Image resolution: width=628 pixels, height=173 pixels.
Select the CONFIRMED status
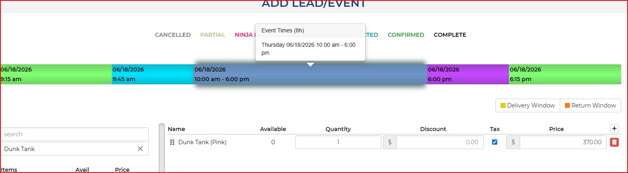tap(406, 35)
